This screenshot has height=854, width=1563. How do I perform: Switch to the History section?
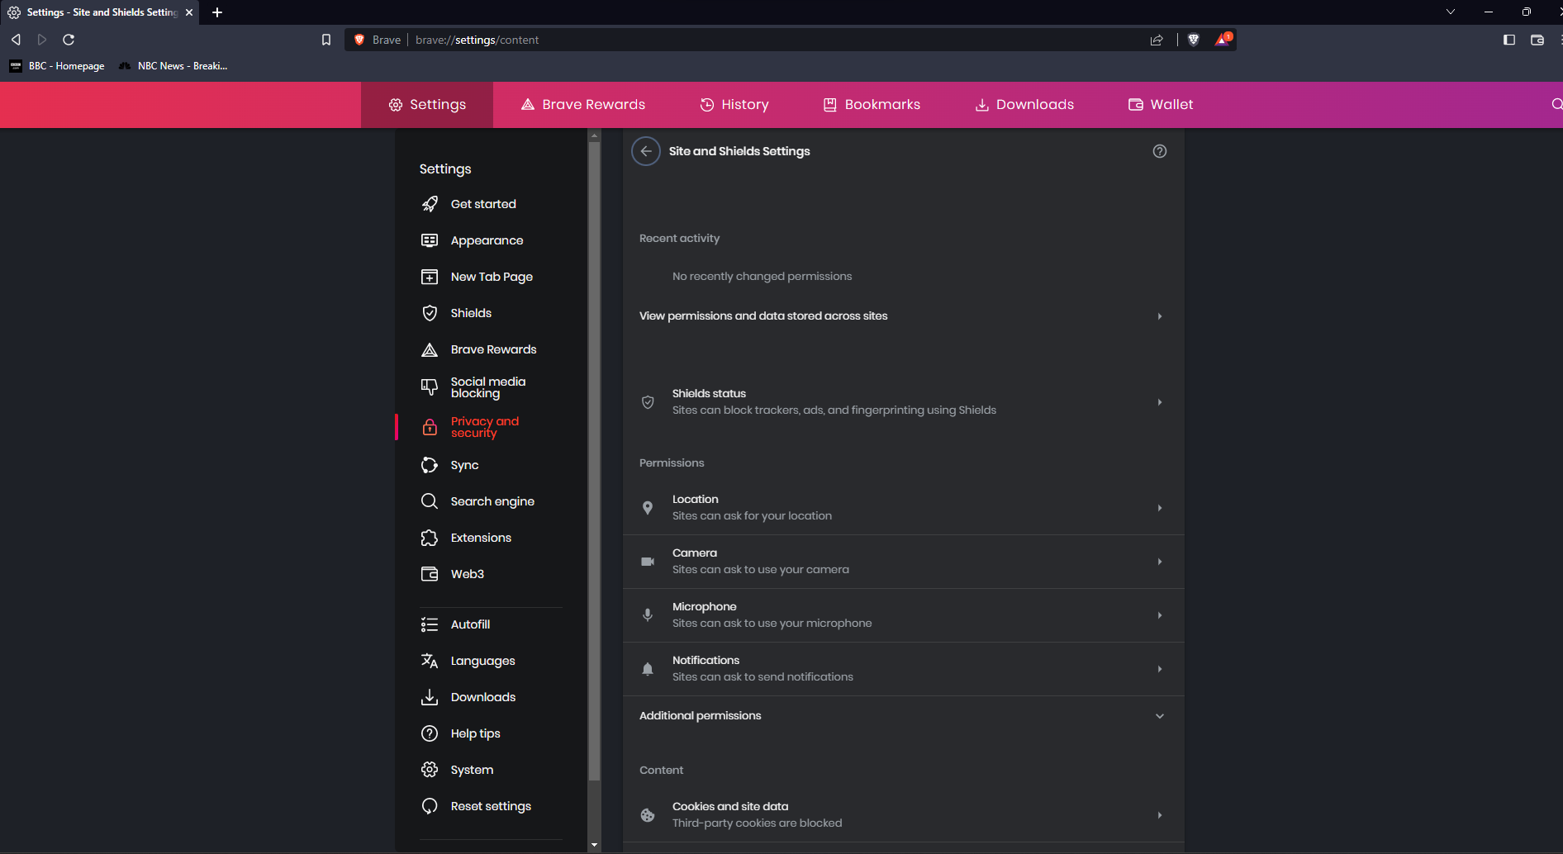click(x=734, y=104)
